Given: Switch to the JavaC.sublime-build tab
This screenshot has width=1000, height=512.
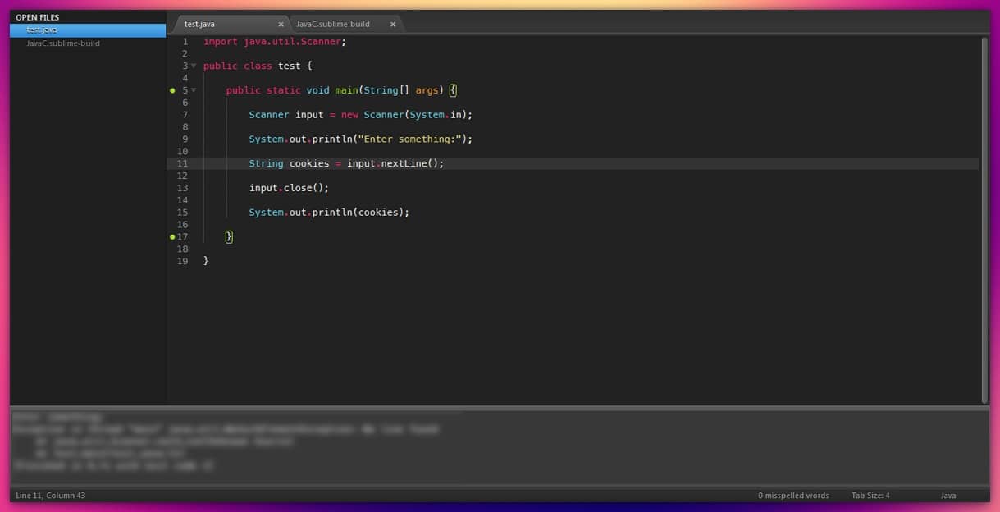Looking at the screenshot, I should pyautogui.click(x=333, y=25).
